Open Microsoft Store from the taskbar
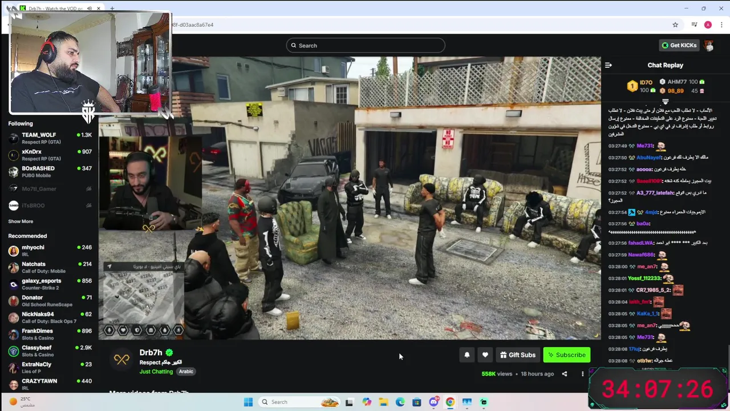This screenshot has width=730, height=411. pyautogui.click(x=417, y=402)
